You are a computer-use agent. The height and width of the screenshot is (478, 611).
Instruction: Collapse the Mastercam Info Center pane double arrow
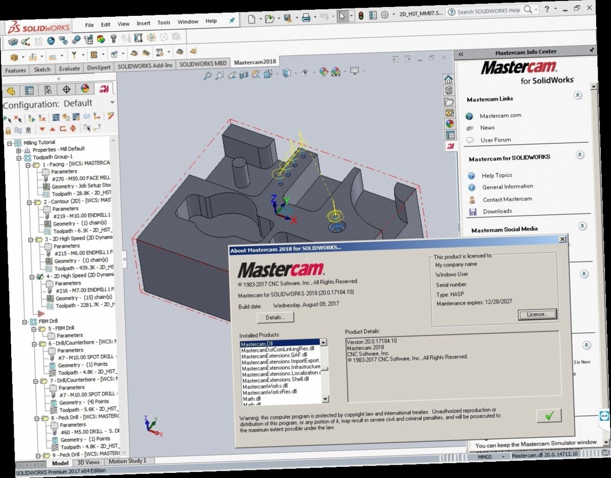[x=460, y=54]
